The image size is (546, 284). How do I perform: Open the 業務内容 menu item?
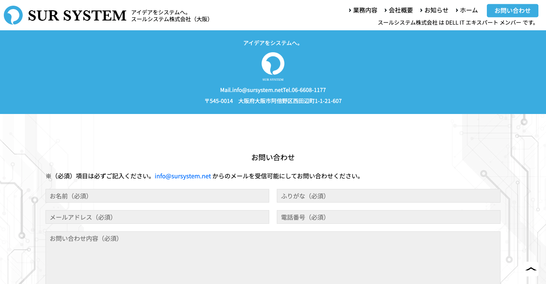[x=365, y=10]
